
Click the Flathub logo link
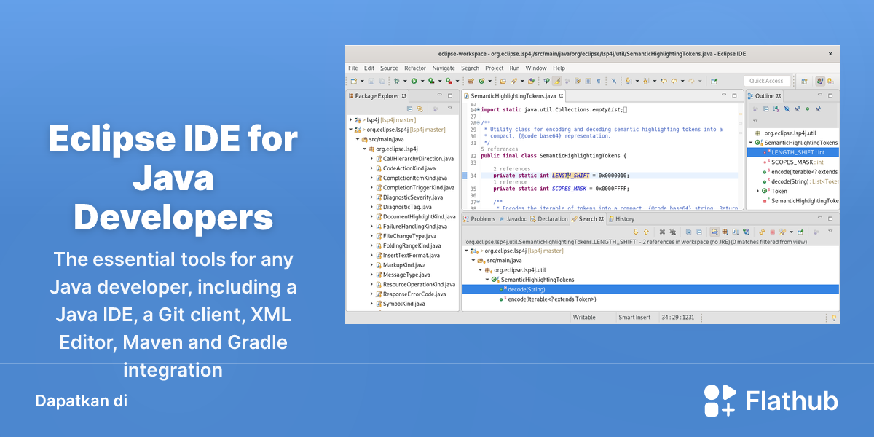[771, 401]
